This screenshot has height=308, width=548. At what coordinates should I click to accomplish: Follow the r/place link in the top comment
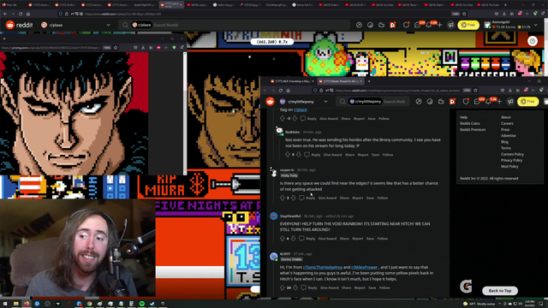click(301, 110)
